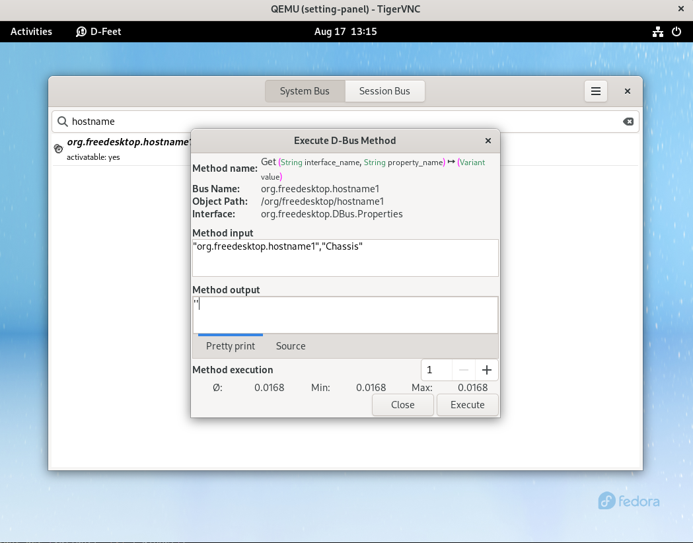Open the clock Aug 17 13:15 menu
The height and width of the screenshot is (543, 693).
point(345,32)
